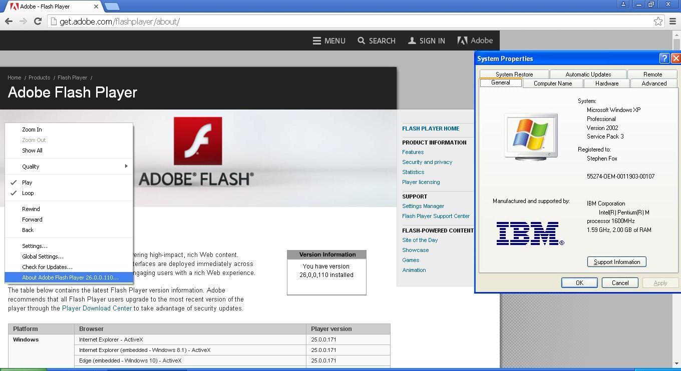Toggle the Loop checkmark item
681x371 pixels.
(x=69, y=193)
